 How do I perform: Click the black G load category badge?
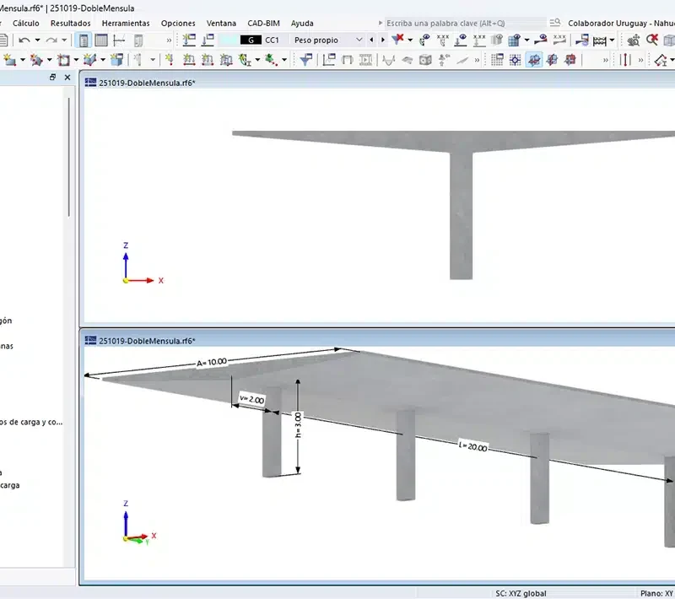(251, 40)
